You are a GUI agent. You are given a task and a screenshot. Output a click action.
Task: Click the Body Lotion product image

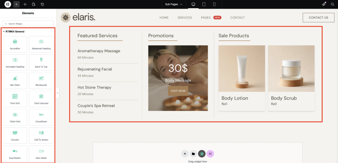tap(242, 68)
